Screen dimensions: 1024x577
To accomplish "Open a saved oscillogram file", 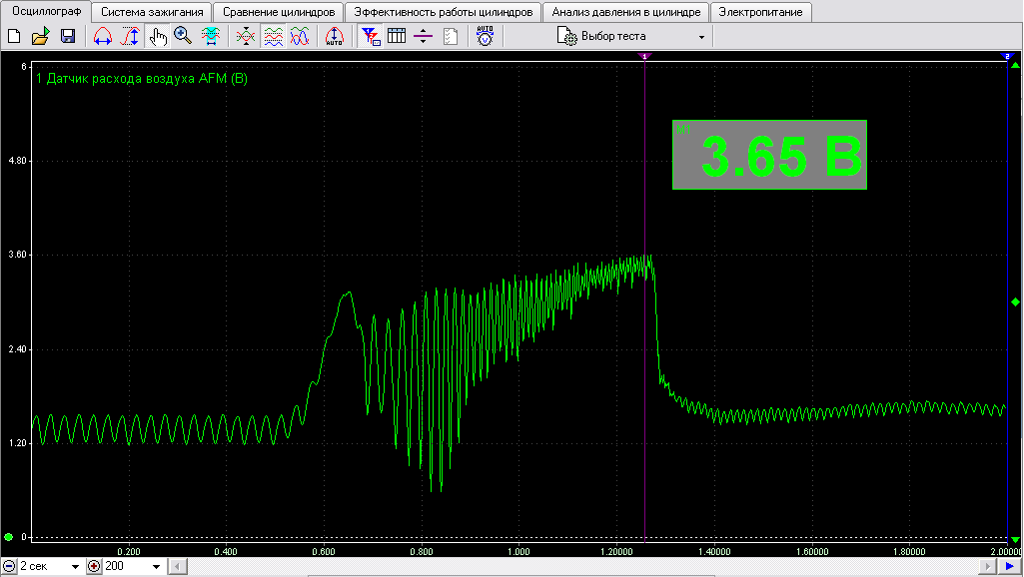I will tap(41, 37).
